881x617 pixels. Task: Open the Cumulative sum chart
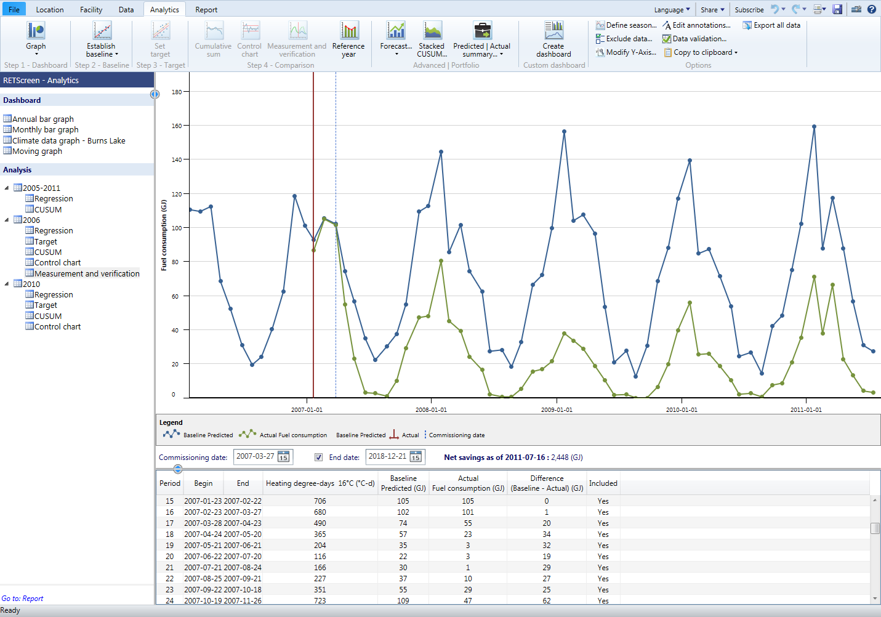point(213,38)
